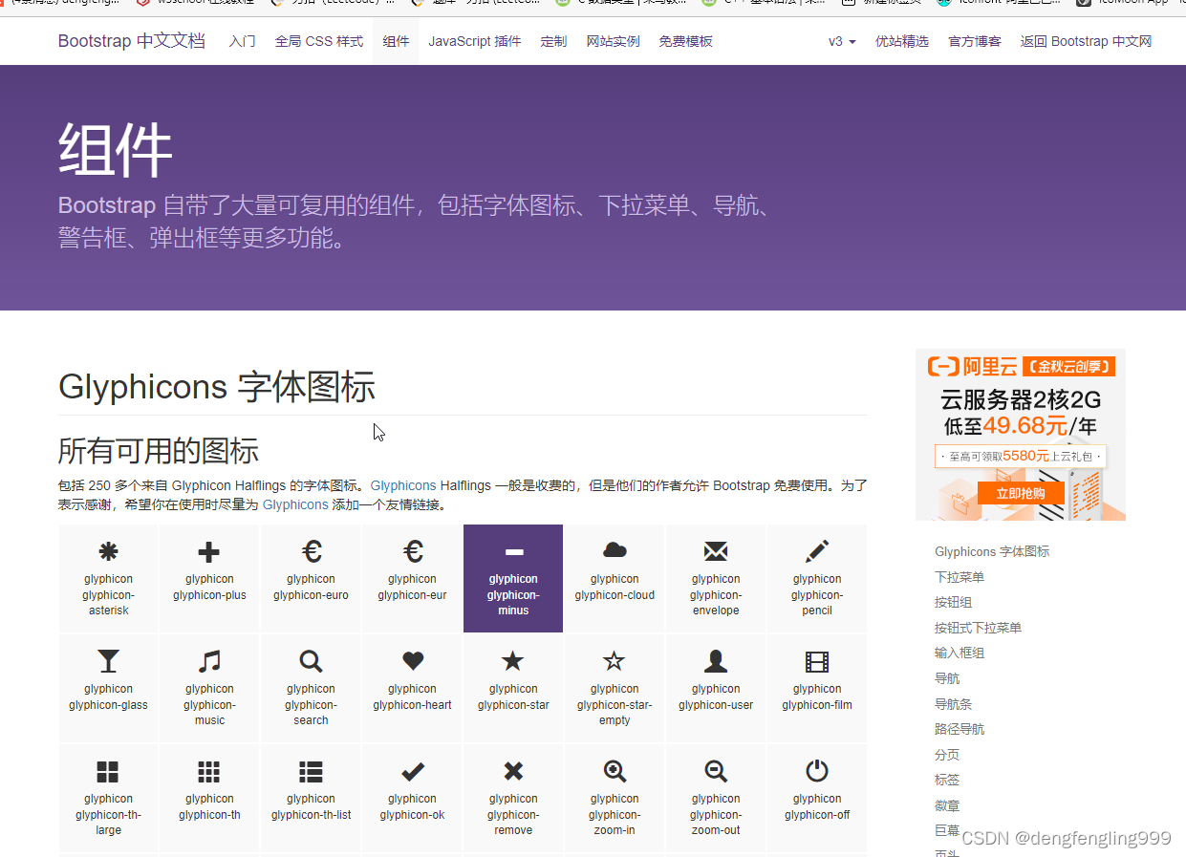Viewport: 1186px width, 857px height.
Task: Select the glyphicon-envelope icon
Action: 716,551
